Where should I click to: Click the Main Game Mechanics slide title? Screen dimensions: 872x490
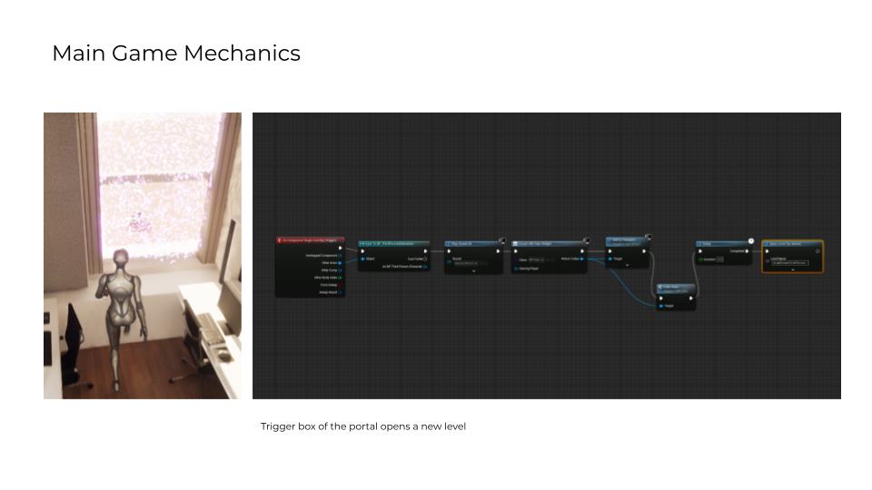[176, 54]
